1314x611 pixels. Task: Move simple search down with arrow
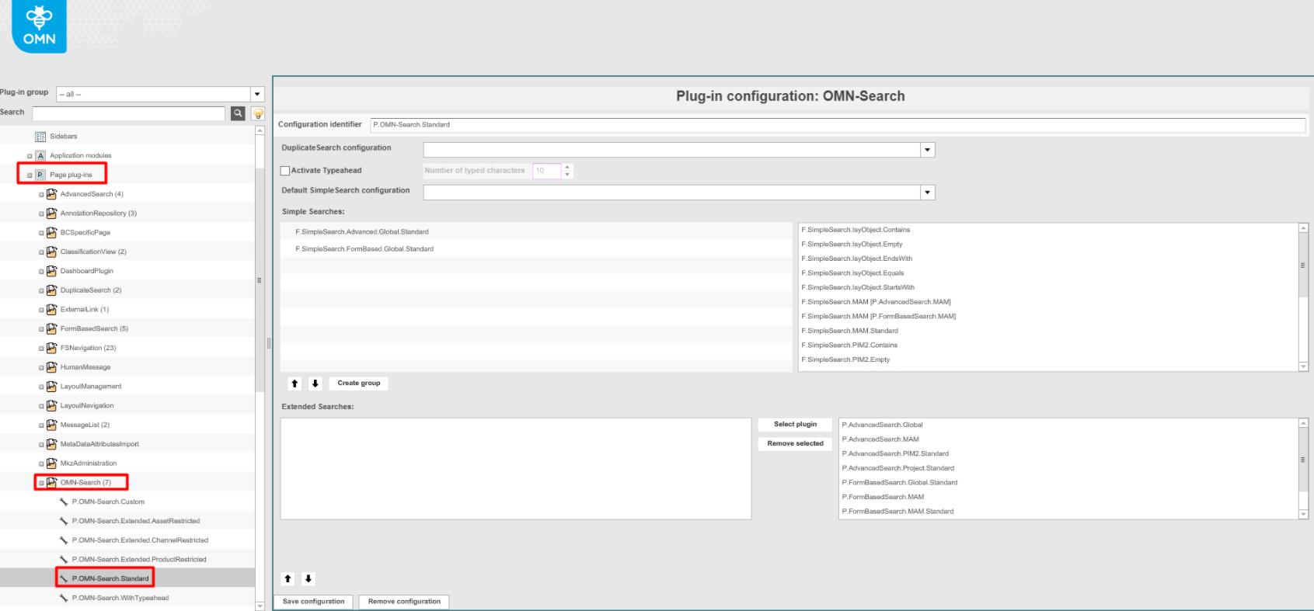[x=315, y=384]
